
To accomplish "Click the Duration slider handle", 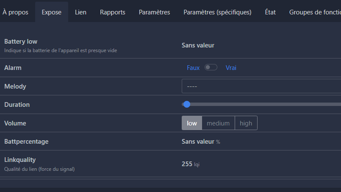I will coord(187,104).
